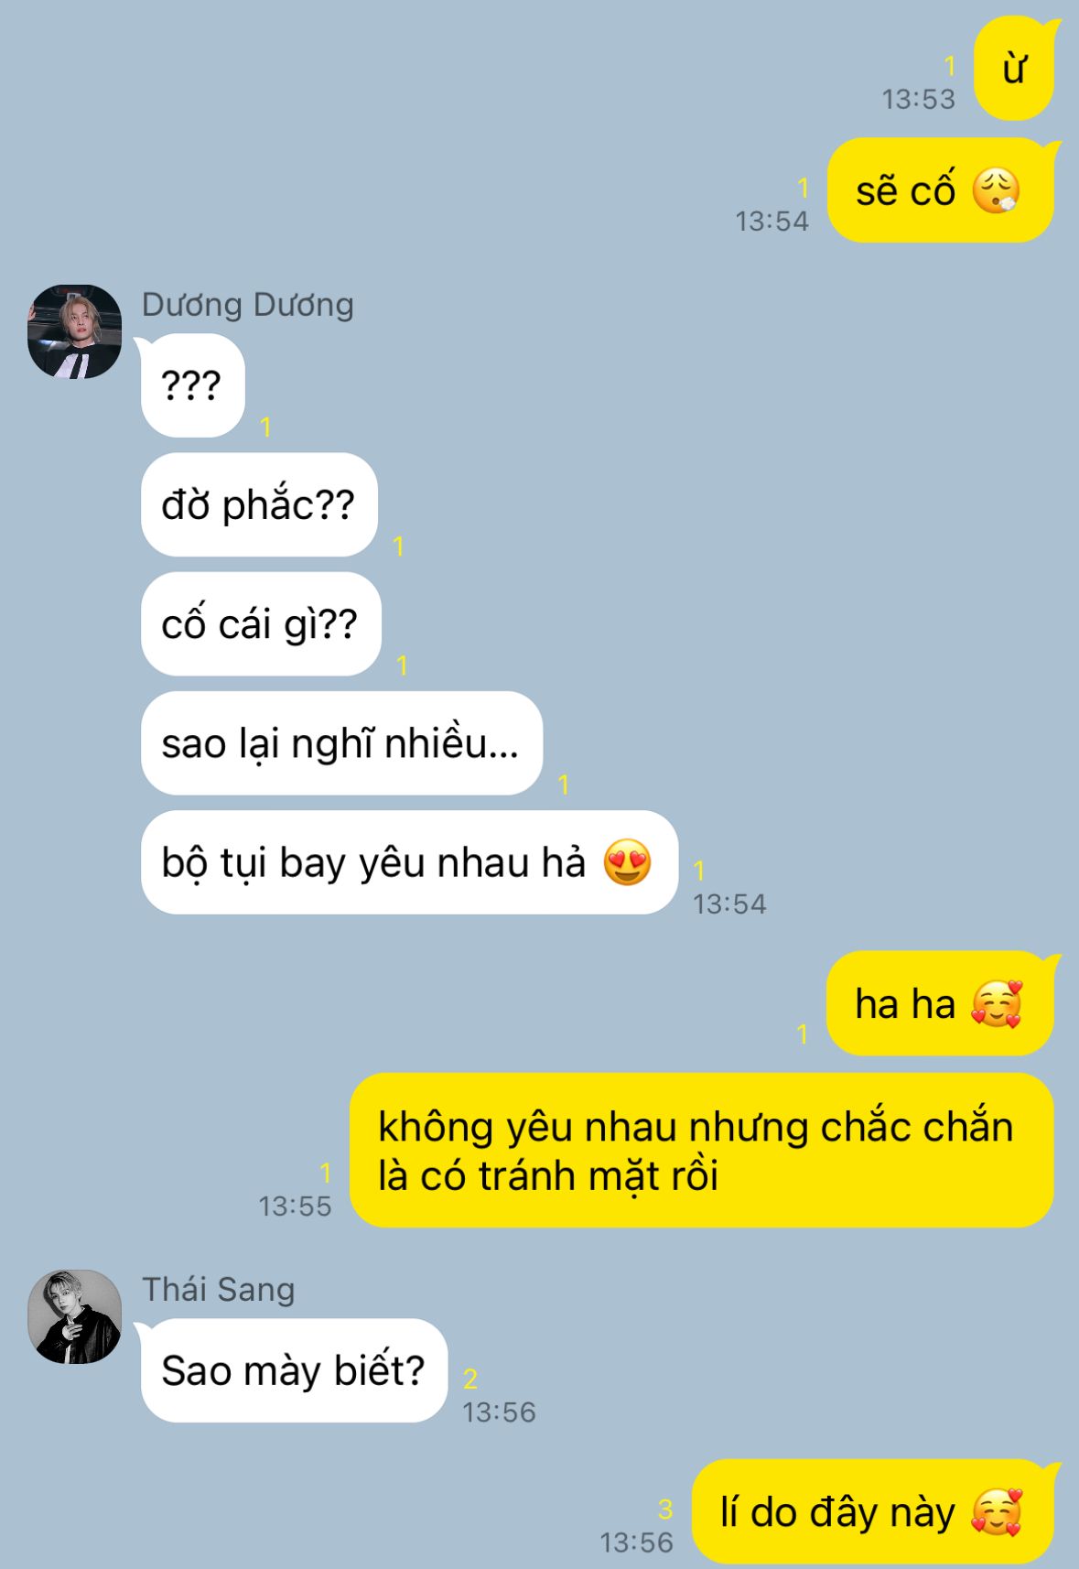The image size is (1079, 1569).
Task: Tap the 'bộ tụi bay yêu nhau hả' bubble
Action: click(x=409, y=862)
